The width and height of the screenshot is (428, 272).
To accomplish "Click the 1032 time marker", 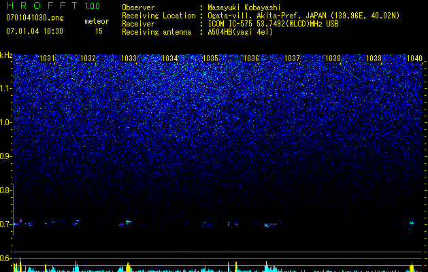I will point(88,58).
